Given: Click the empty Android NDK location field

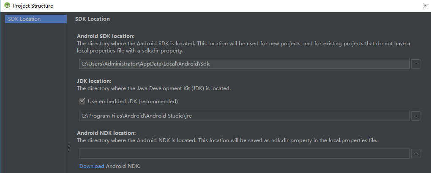Looking at the screenshot, I should point(244,154).
